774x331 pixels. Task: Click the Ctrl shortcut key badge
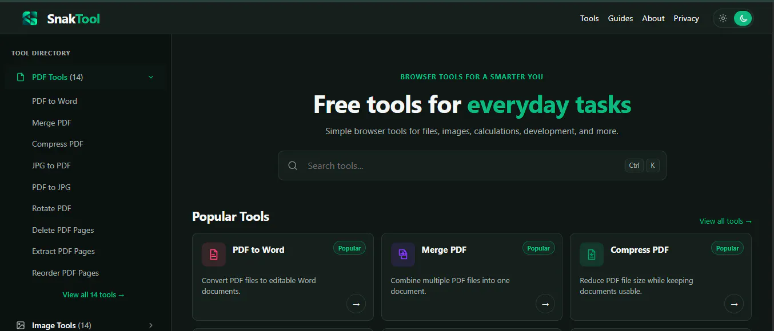634,165
